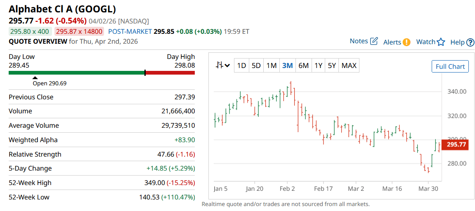Screen dimensions: 475x211
Task: Open the chart type bar-style dropdown
Action: pos(223,66)
